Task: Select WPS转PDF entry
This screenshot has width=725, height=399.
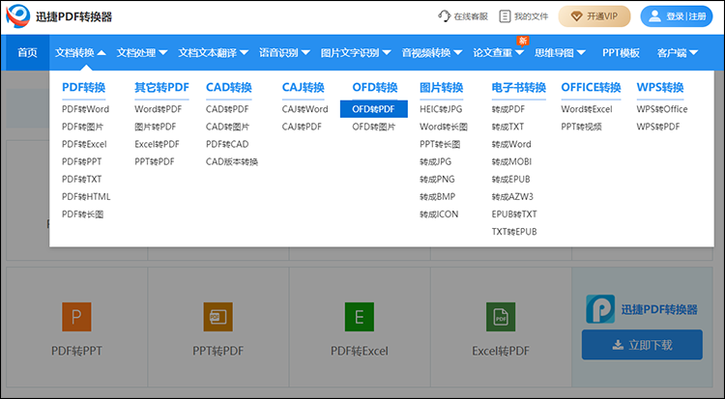Action: coord(658,127)
